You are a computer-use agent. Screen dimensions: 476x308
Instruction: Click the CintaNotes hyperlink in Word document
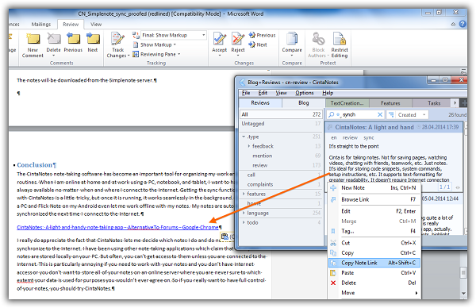117,227
